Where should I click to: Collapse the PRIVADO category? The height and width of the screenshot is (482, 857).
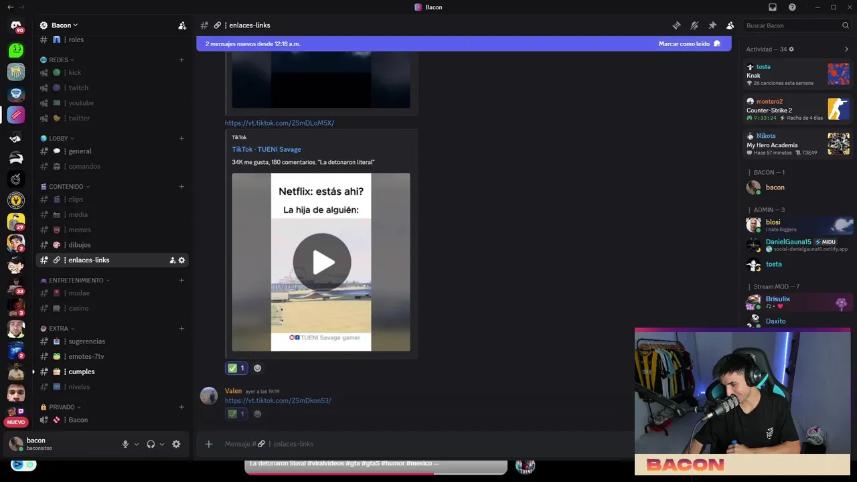60,407
